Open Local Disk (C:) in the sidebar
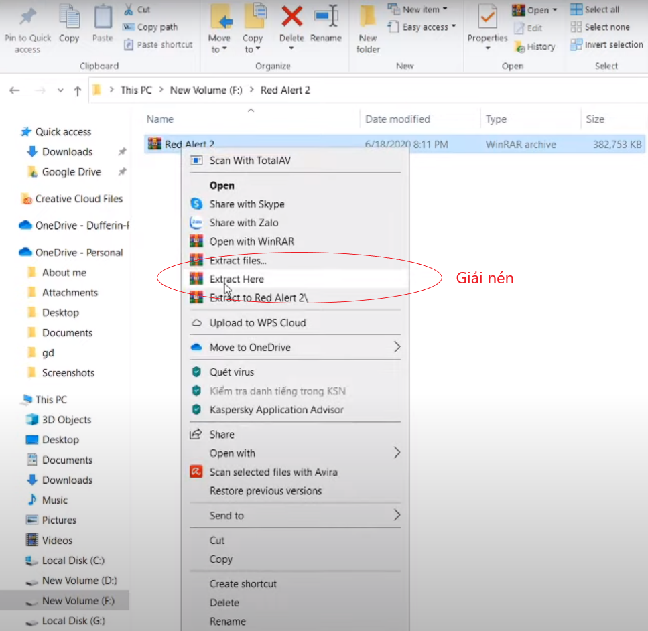This screenshot has height=631, width=648. [x=65, y=561]
